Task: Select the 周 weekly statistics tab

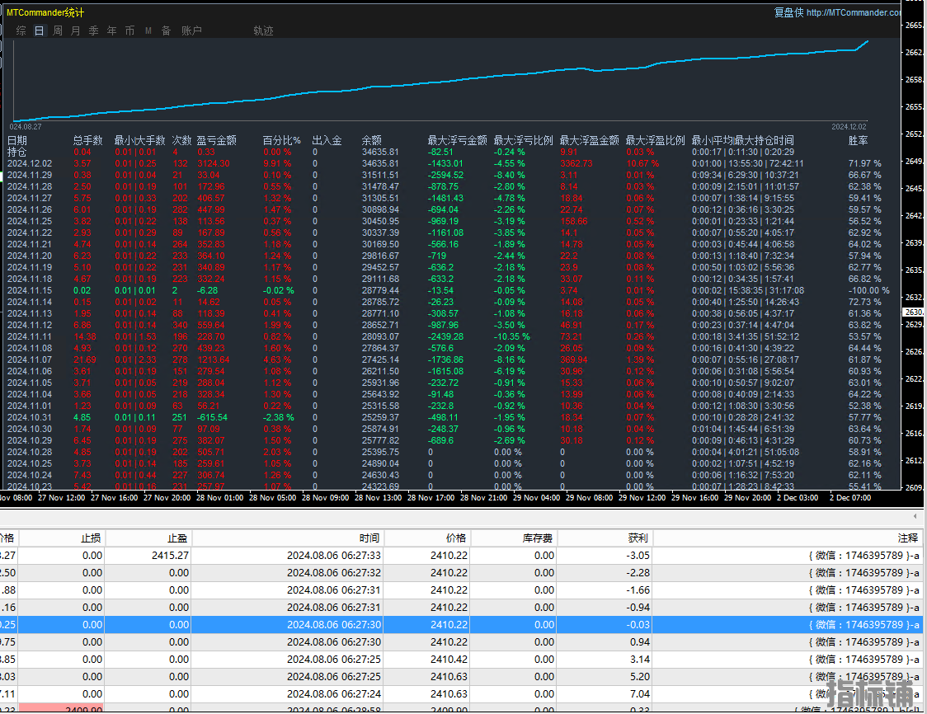Action: tap(58, 31)
